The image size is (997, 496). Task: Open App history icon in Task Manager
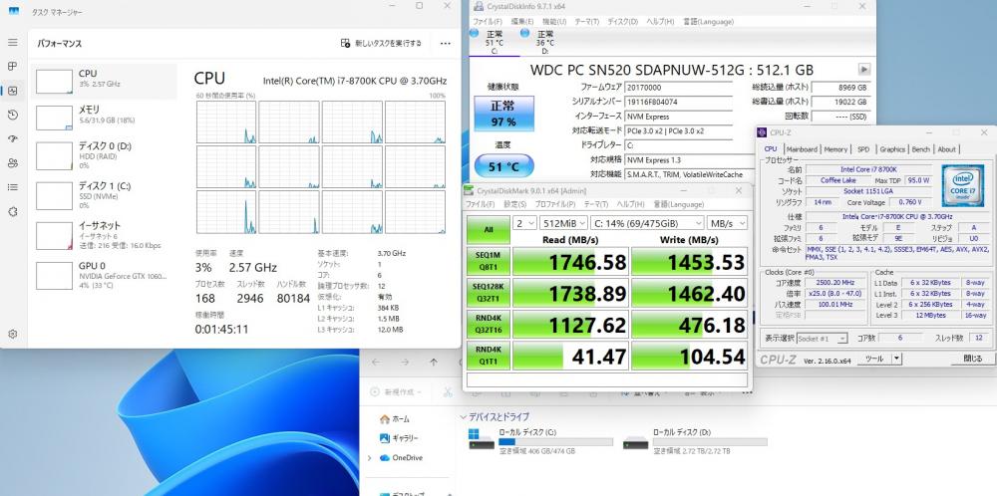click(x=13, y=115)
